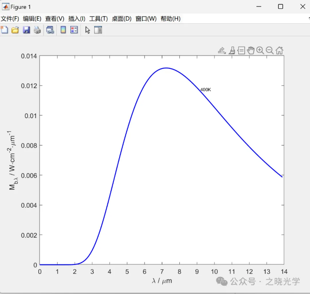Activate the data brush tool on axes

[232, 50]
